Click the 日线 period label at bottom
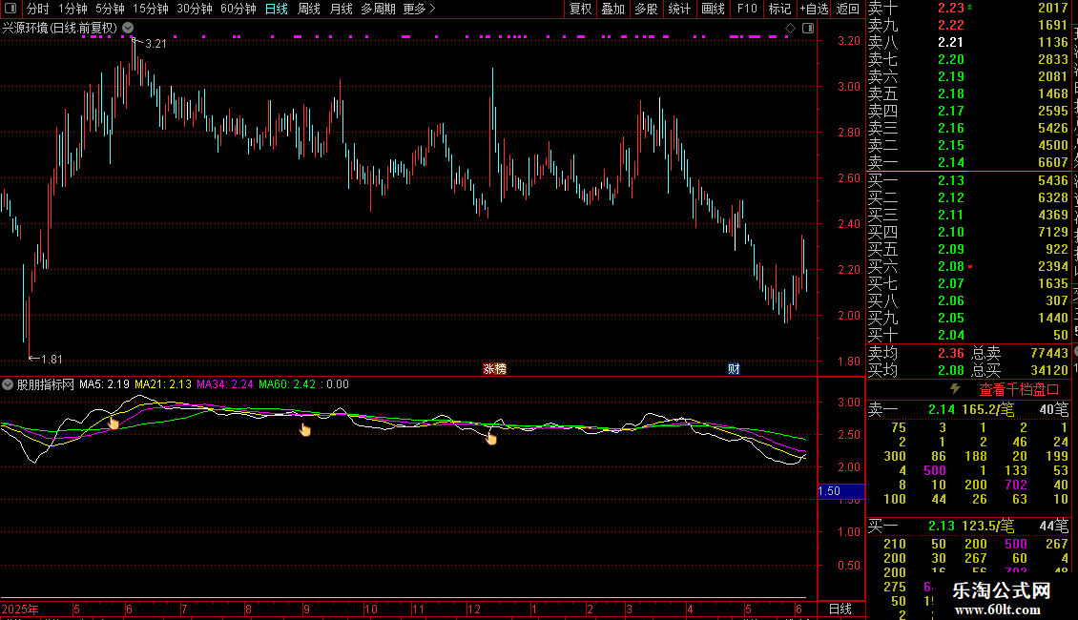The image size is (1078, 620). [x=840, y=609]
